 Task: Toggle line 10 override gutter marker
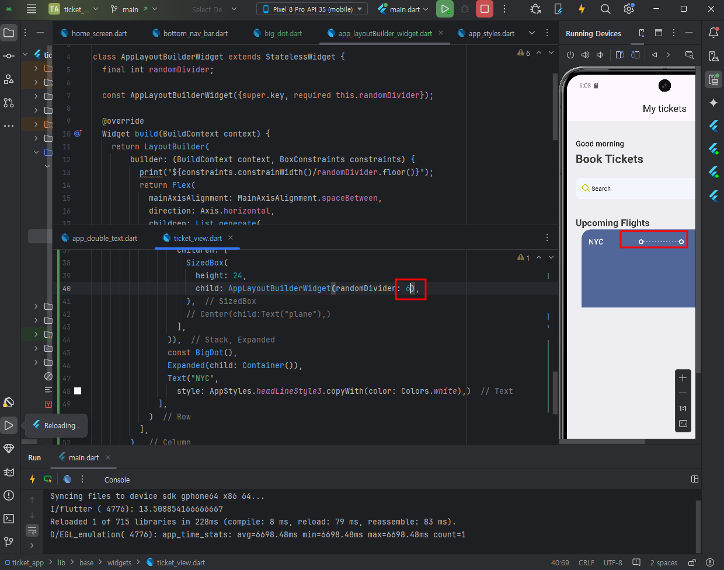(x=78, y=134)
